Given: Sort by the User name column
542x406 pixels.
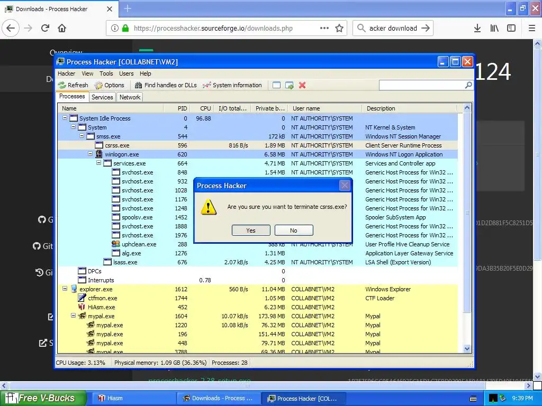Looking at the screenshot, I should 325,108.
